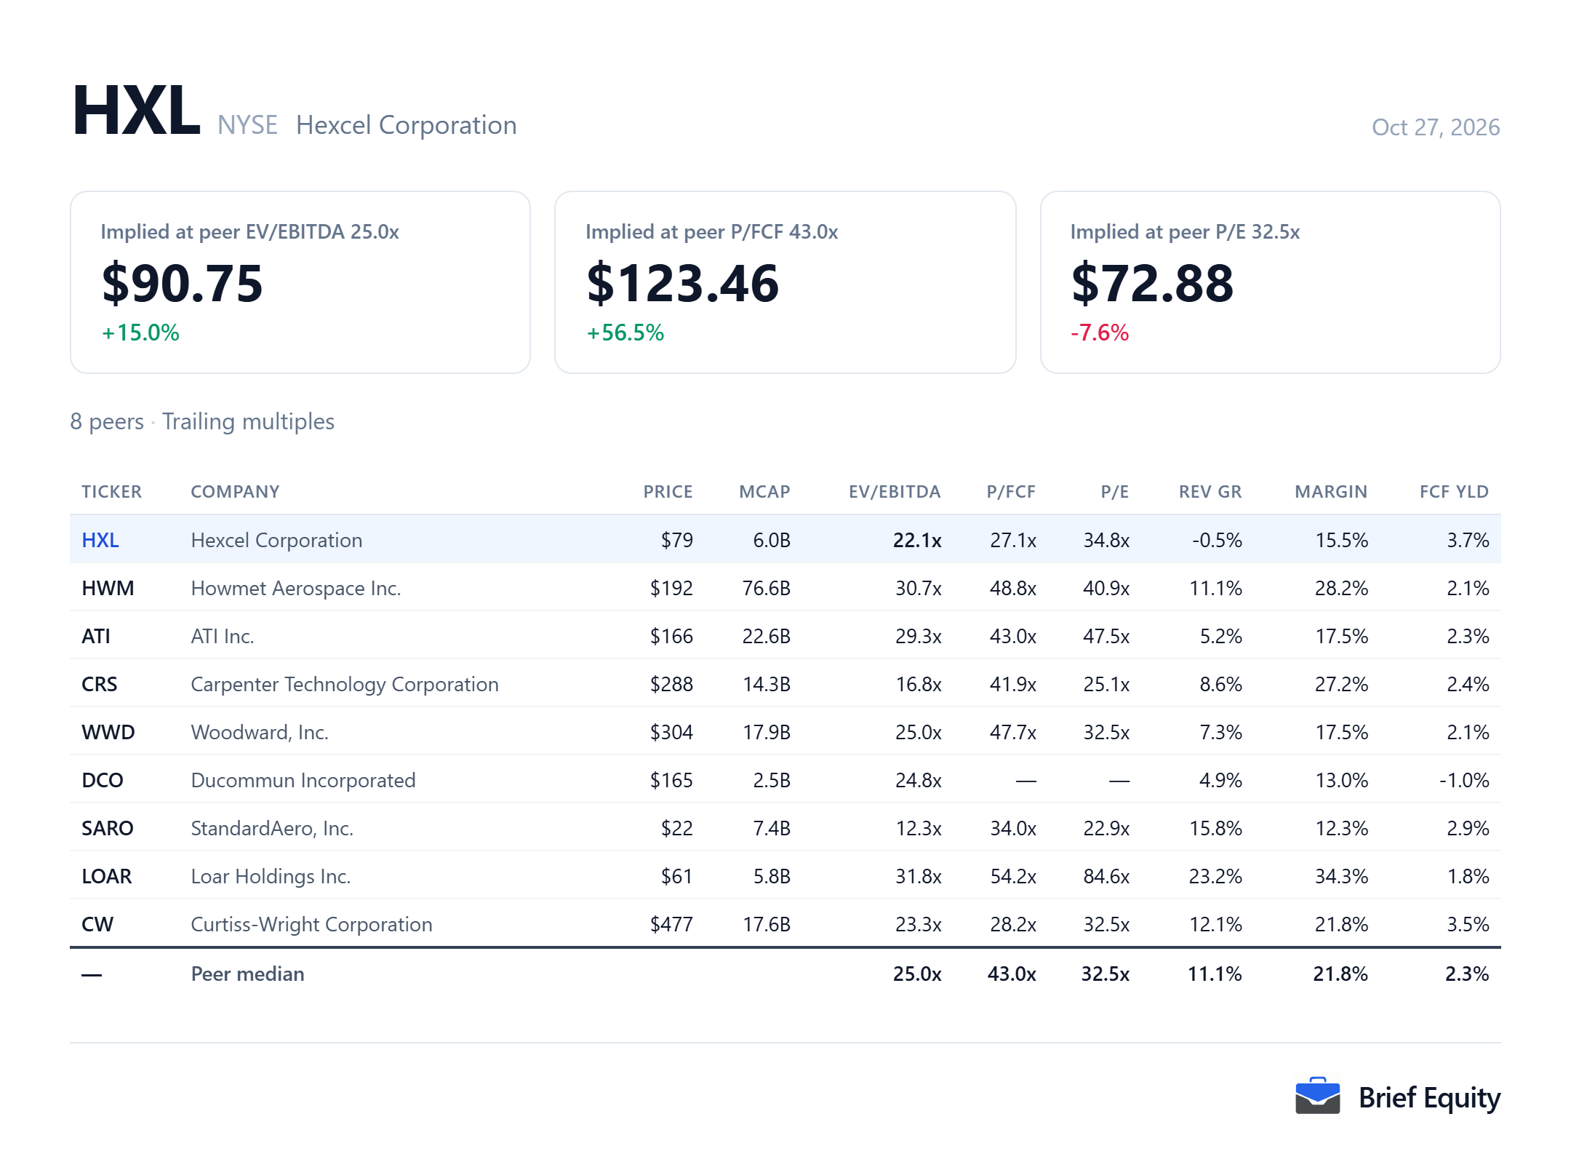Click the Peer median row label
Viewport: 1571px width, 1154px height.
(247, 974)
